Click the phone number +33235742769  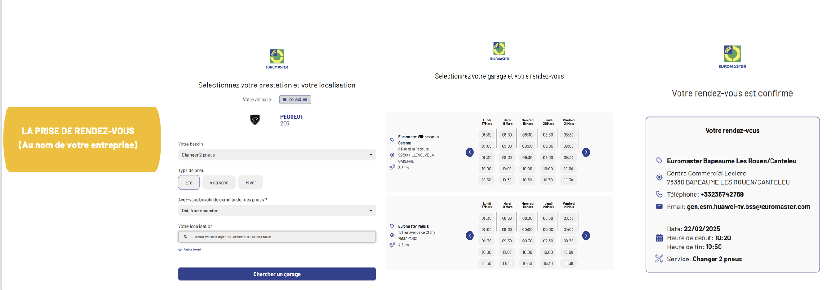[722, 194]
